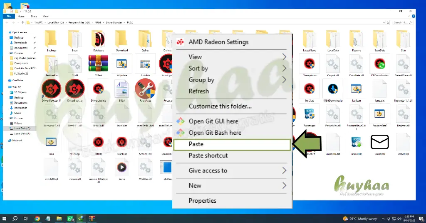Select the DriverUpdate executable icon
The height and width of the screenshot is (223, 426).
pyautogui.click(x=98, y=89)
